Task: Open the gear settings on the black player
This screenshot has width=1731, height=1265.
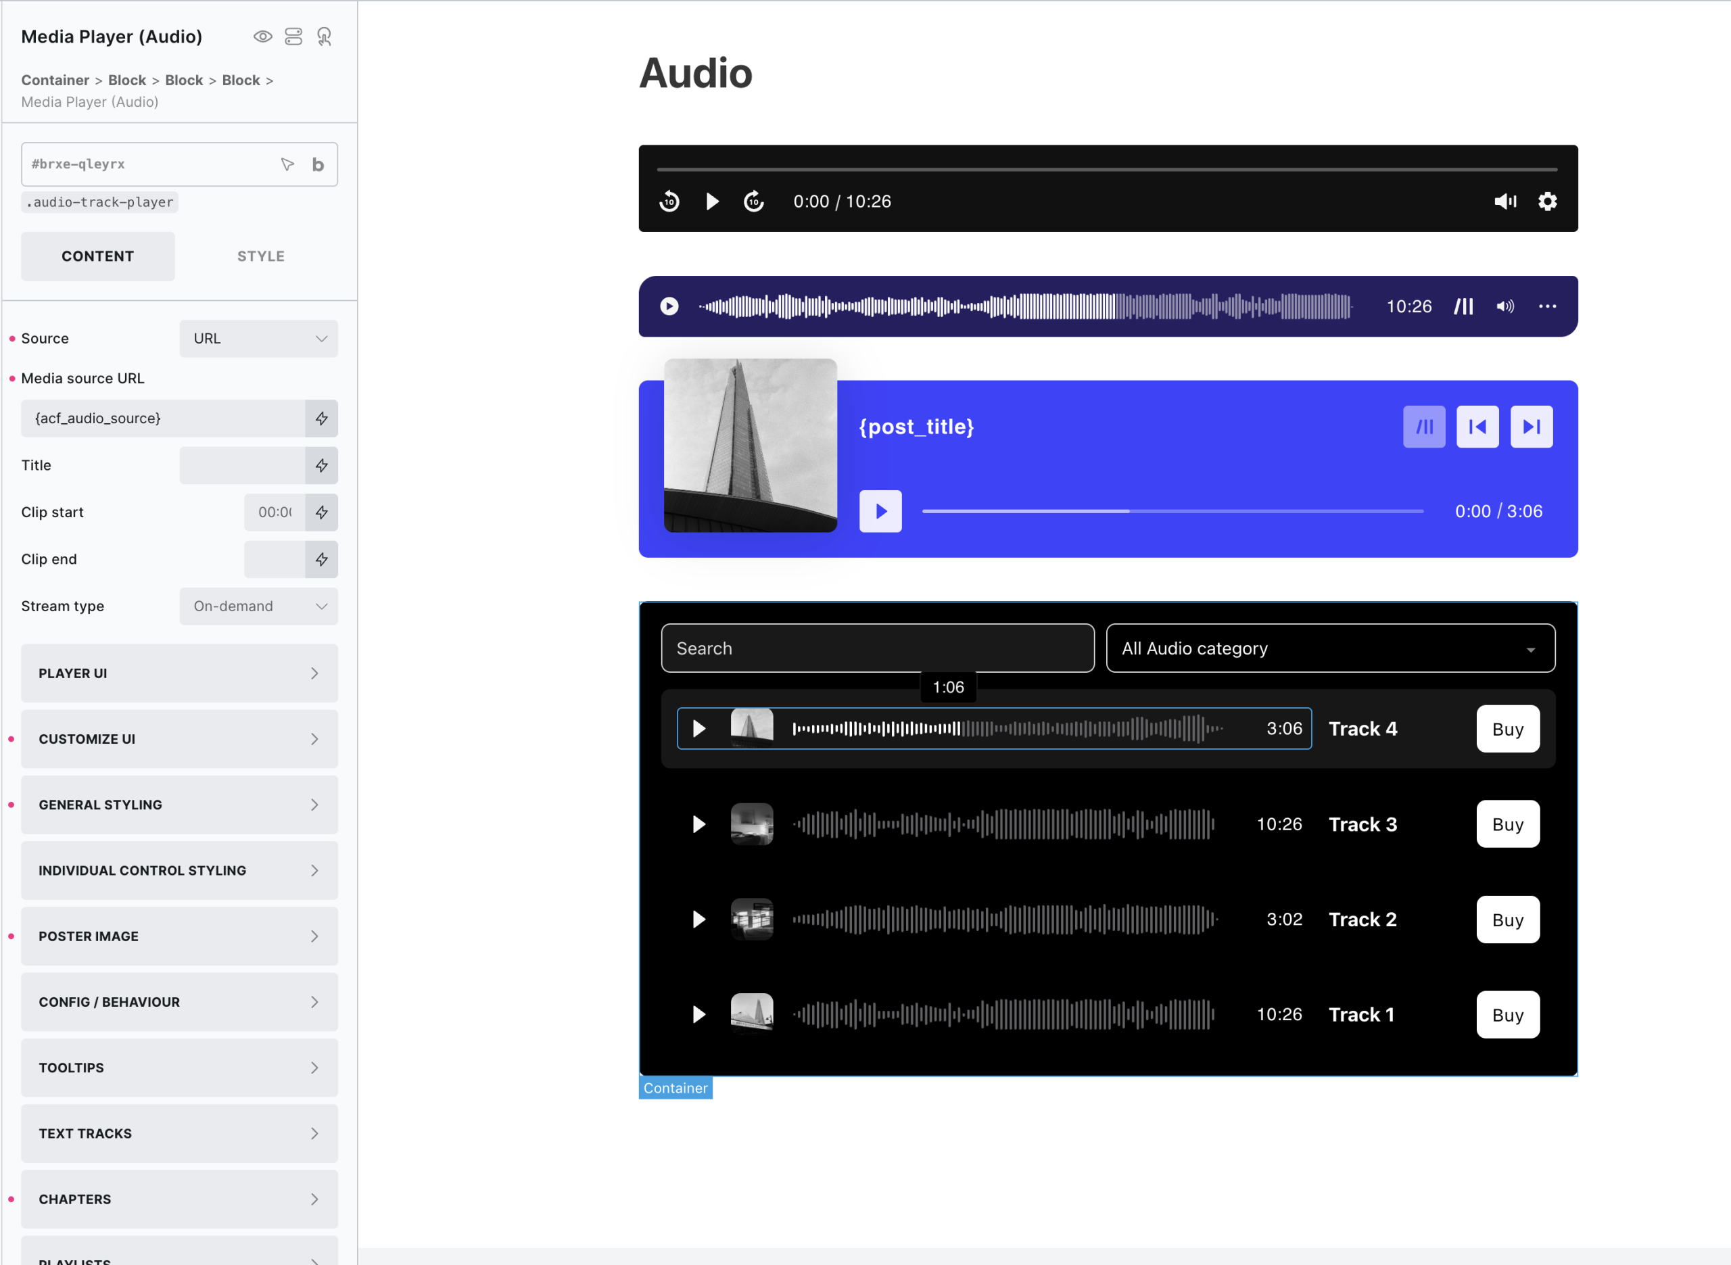Action: [x=1547, y=201]
